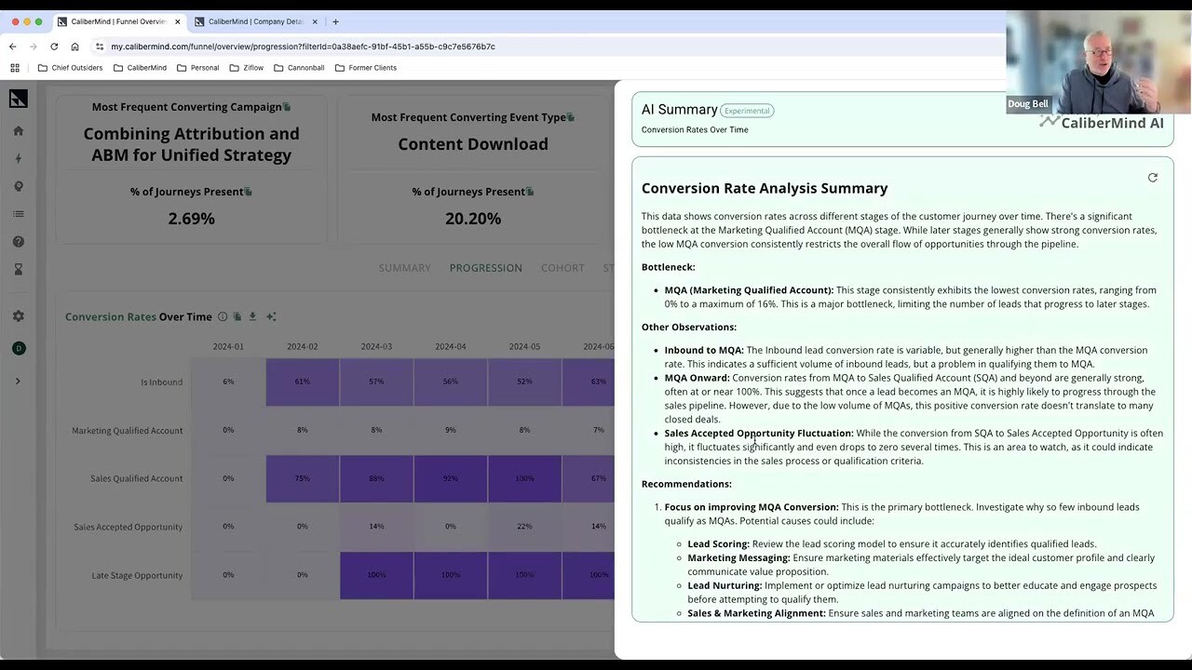This screenshot has width=1192, height=670.
Task: Select the SUMMARY tab
Action: (x=404, y=268)
